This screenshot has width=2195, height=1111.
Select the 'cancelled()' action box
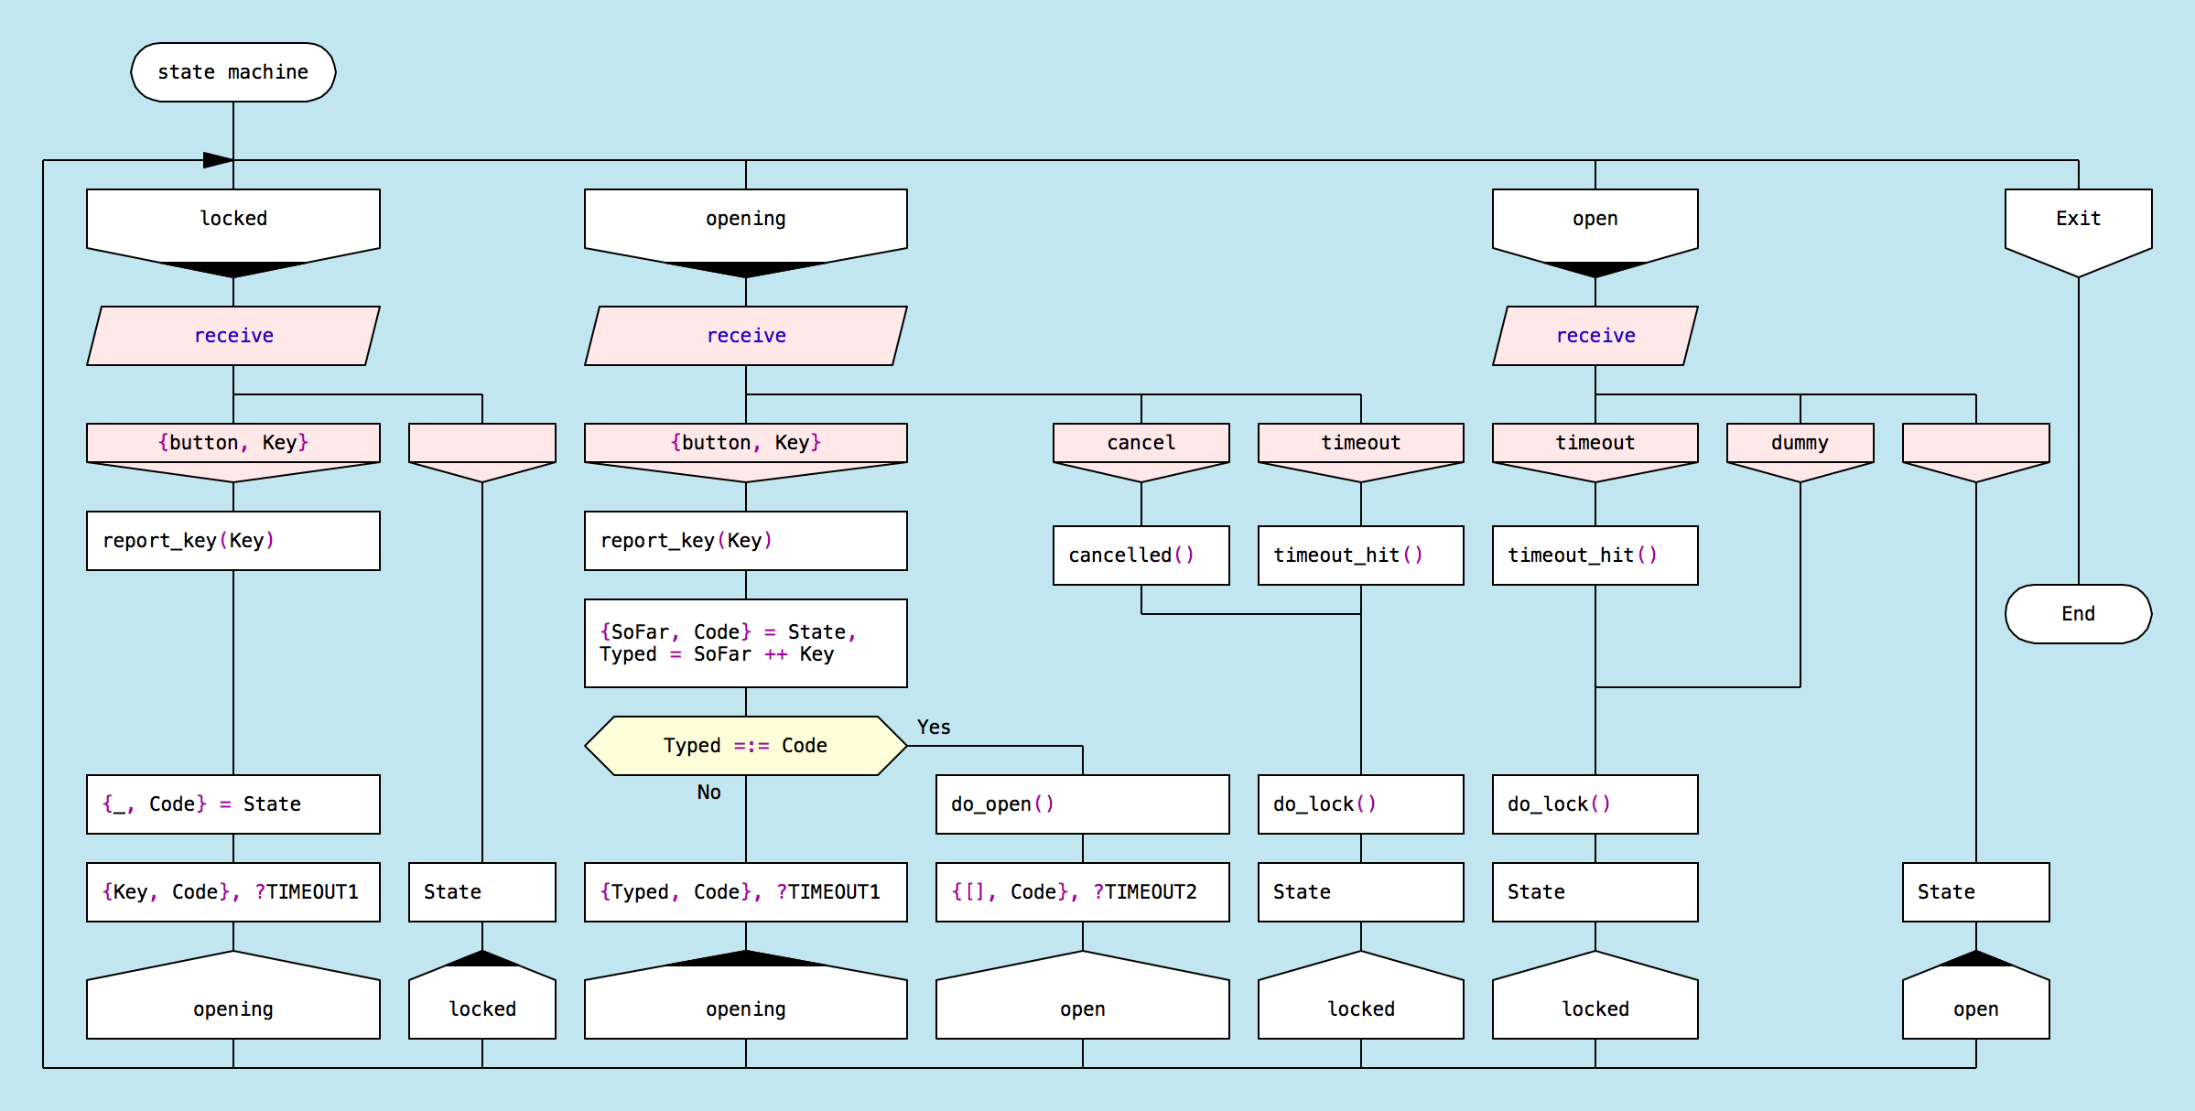click(x=1141, y=555)
